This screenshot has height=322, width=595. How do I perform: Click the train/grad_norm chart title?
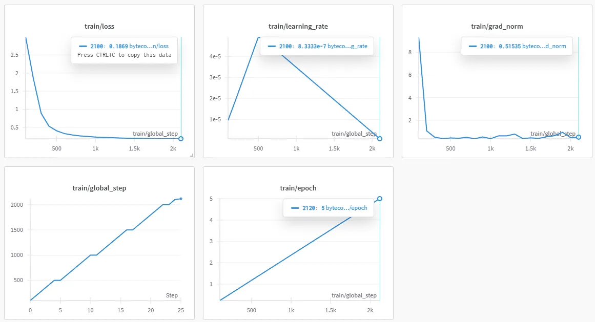click(x=497, y=26)
